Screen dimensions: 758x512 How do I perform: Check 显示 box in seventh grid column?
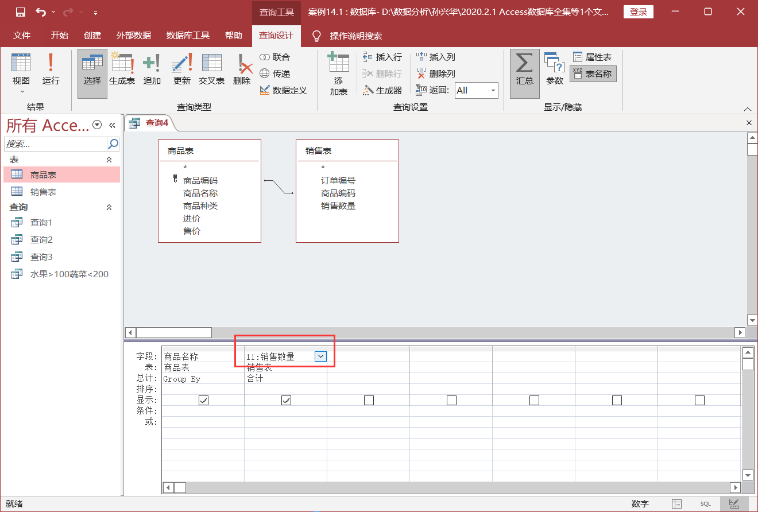699,401
